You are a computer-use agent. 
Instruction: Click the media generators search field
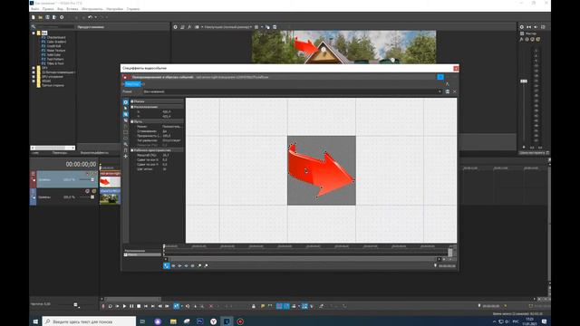click(54, 27)
